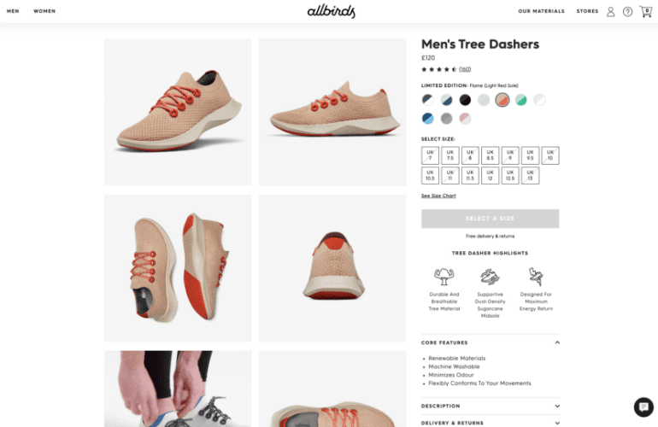Expand the Delivery & Returns section
The height and width of the screenshot is (427, 658).
coord(491,423)
